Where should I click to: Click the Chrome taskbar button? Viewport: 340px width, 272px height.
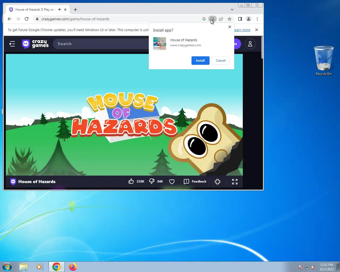[56, 267]
